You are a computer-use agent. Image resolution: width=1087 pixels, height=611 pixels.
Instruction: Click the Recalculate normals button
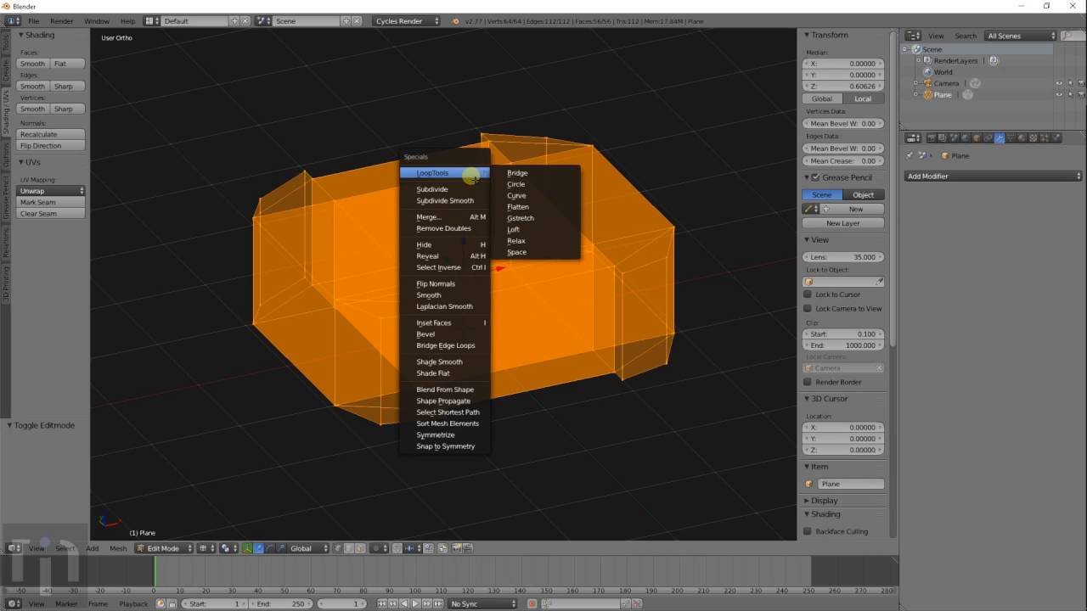[x=52, y=134]
